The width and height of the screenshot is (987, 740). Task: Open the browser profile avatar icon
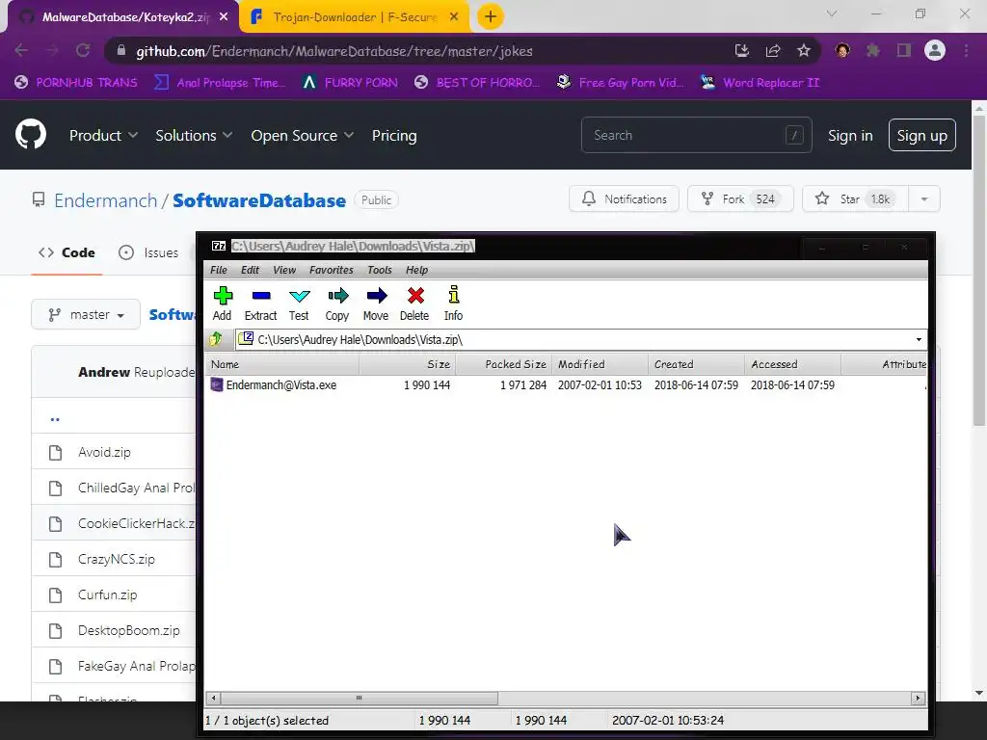[935, 50]
